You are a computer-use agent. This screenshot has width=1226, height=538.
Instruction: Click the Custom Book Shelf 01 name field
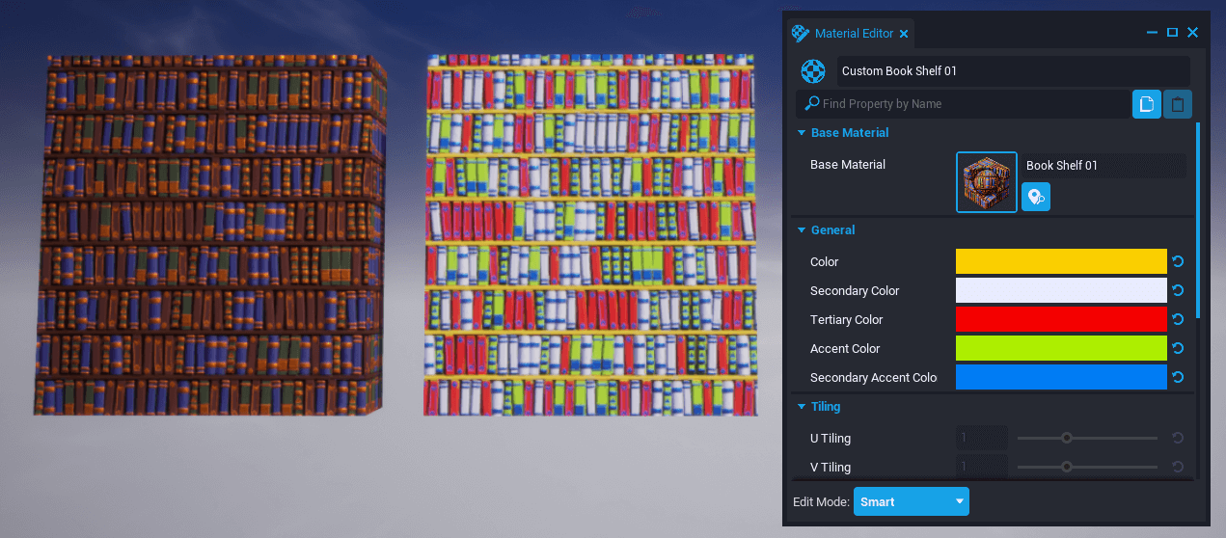click(x=1012, y=71)
